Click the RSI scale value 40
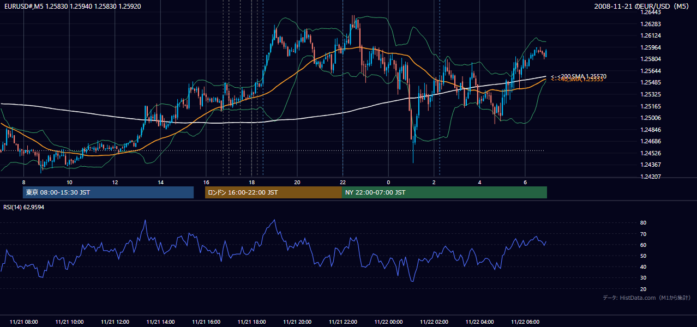697x327 pixels. 643,267
